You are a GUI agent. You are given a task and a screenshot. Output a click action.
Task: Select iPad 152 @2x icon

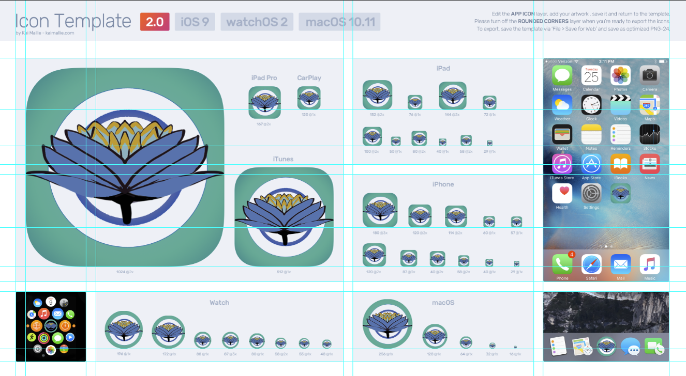pyautogui.click(x=377, y=95)
